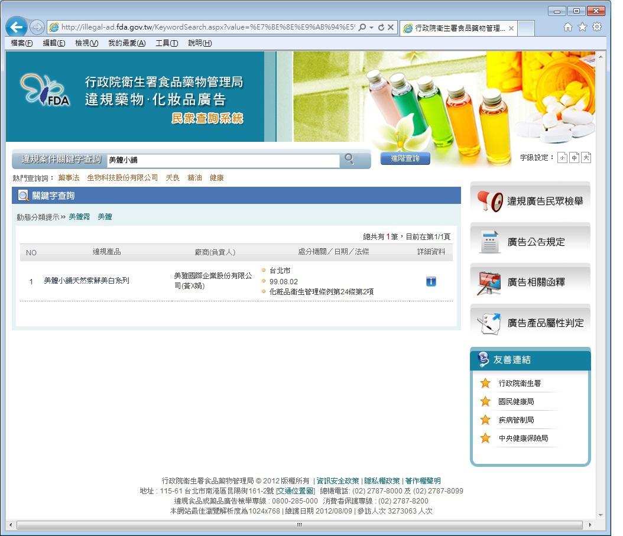Image resolution: width=623 pixels, height=536 pixels.
Task: Click category hint 美體
Action: 105,217
